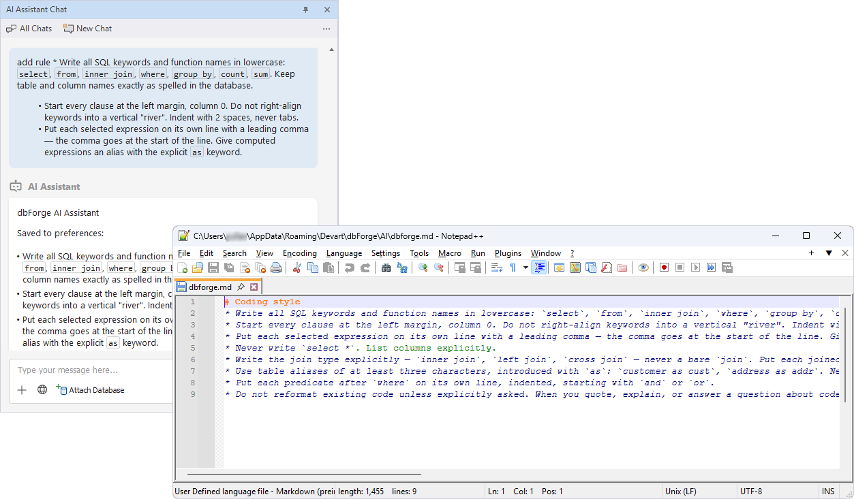Open the Folder as Workspace panel
Viewport: 854px width, 499px height.
622,268
